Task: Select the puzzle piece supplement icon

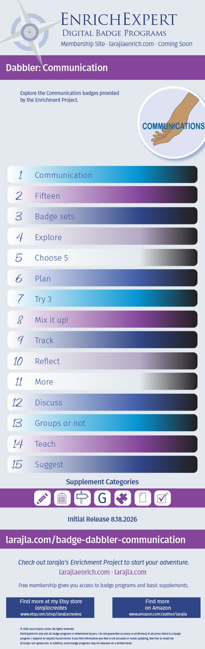Action: (123, 498)
